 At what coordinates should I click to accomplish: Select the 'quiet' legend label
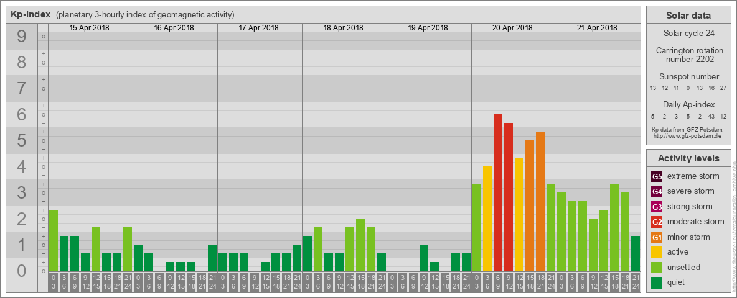tap(677, 282)
